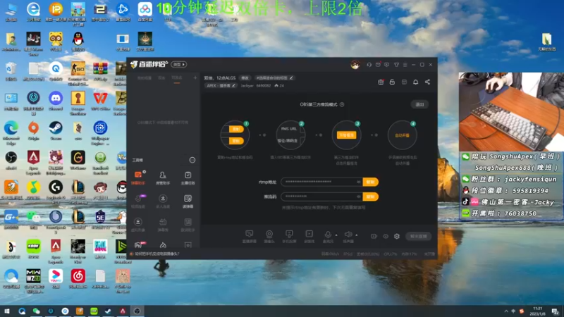
Task: Copy the stream key
Action: click(371, 197)
